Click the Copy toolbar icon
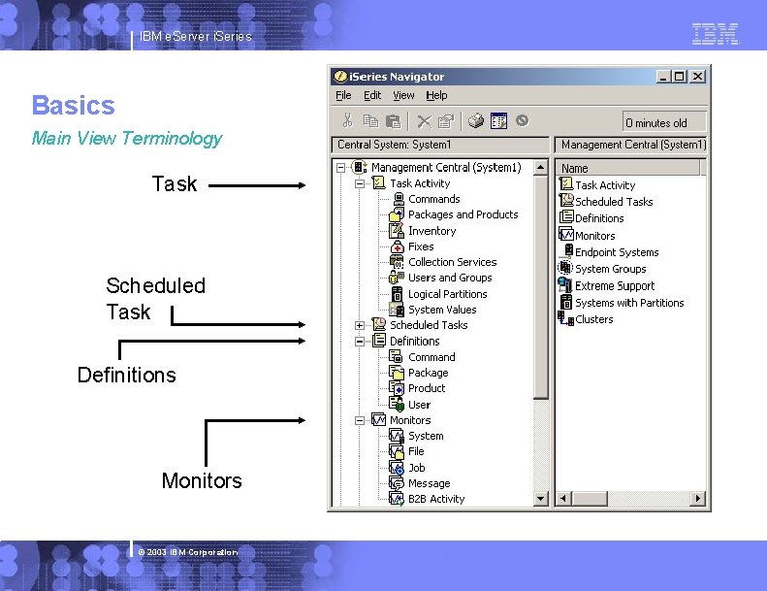Screen dimensions: 767x591 [x=370, y=120]
